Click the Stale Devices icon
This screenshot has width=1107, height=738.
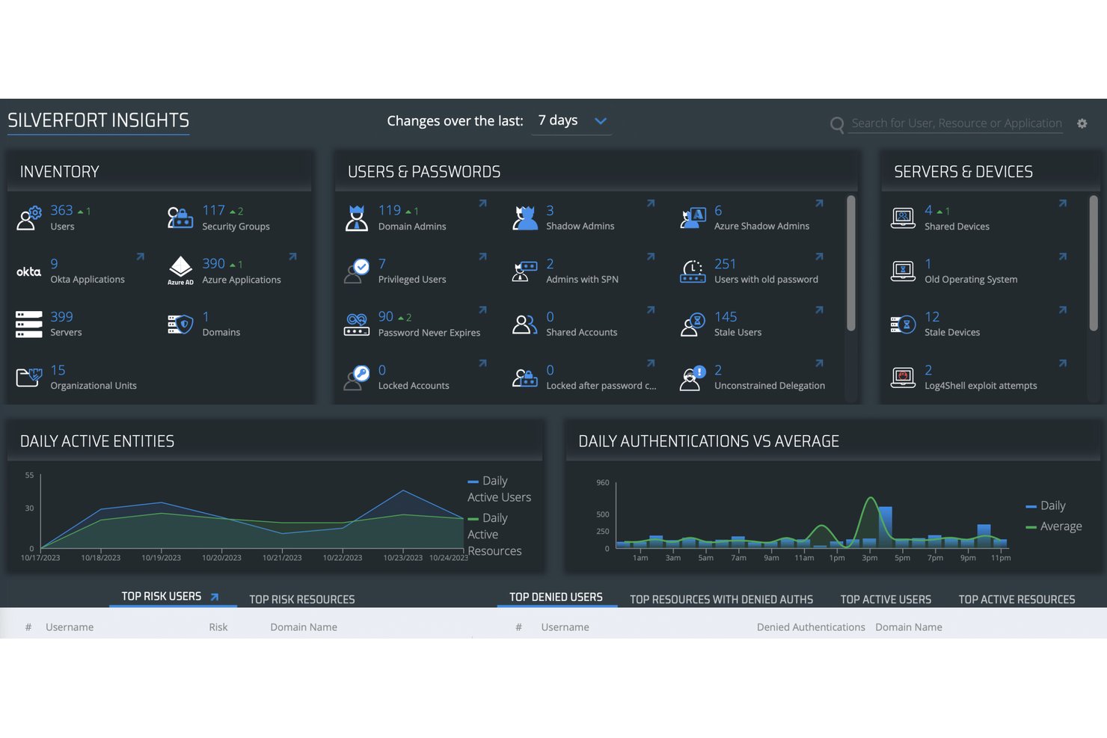[904, 325]
